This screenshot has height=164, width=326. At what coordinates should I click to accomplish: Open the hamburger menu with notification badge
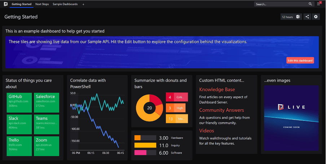tap(319, 4)
